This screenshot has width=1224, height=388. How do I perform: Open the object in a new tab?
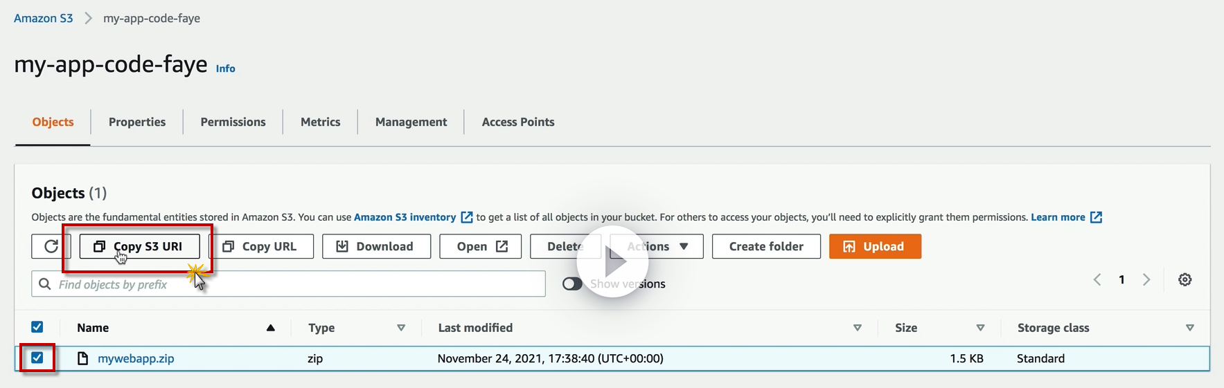click(x=481, y=247)
